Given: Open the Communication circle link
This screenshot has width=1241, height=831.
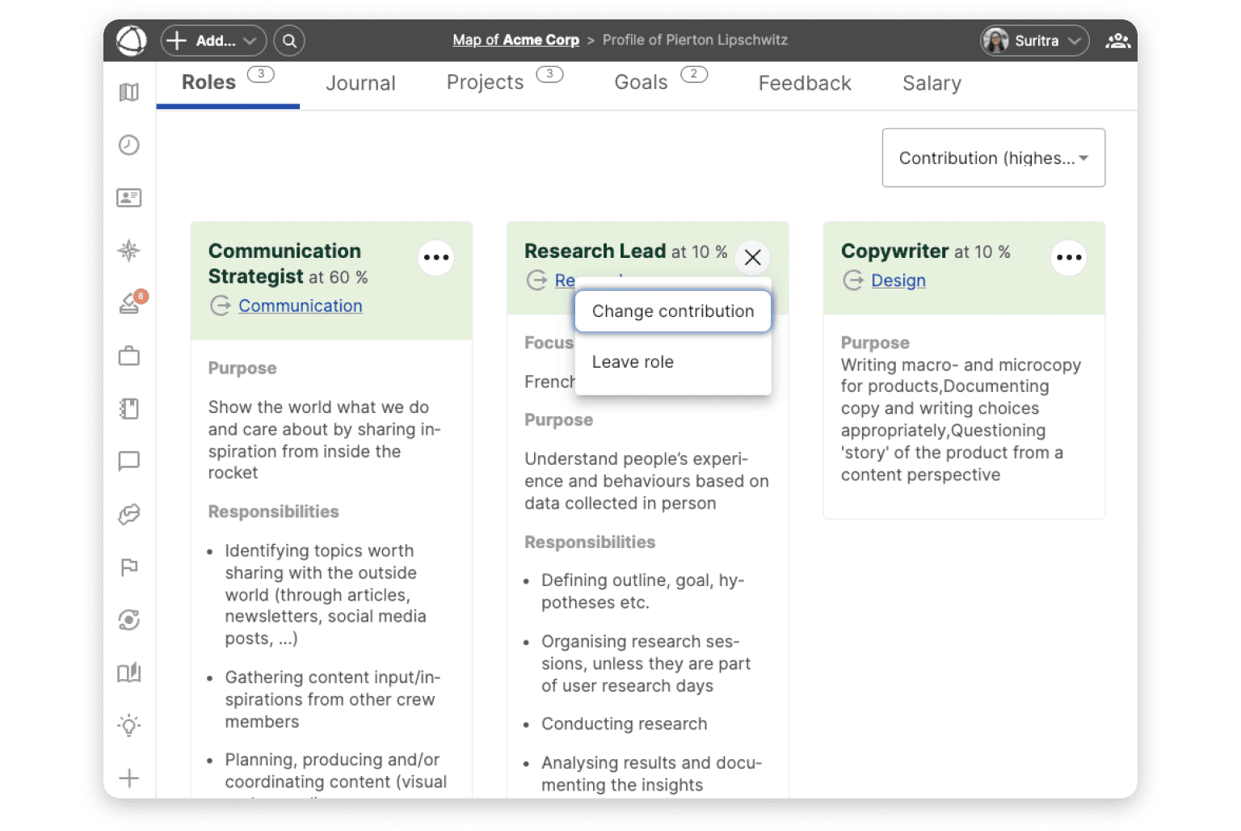Looking at the screenshot, I should point(300,306).
